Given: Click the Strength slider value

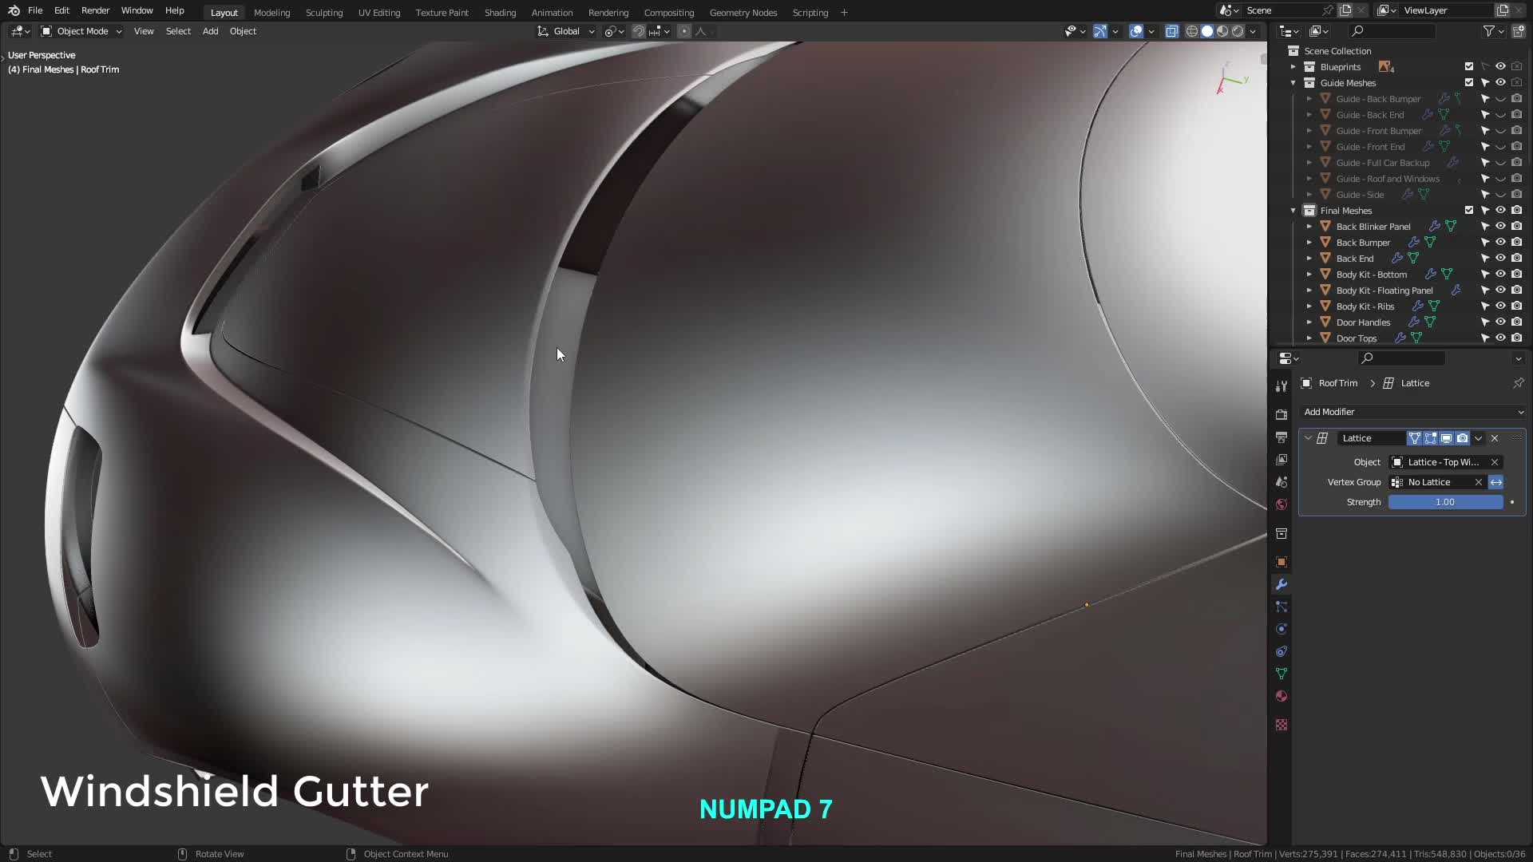Looking at the screenshot, I should [1445, 502].
